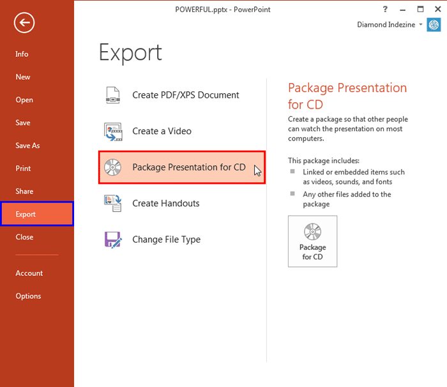Open PowerPoint Options
447x387 pixels.
click(x=28, y=296)
